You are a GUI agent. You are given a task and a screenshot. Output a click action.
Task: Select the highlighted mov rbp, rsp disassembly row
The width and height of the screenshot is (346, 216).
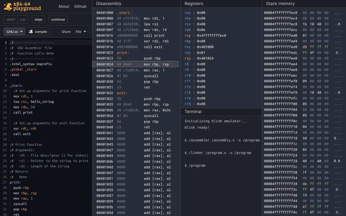pyautogui.click(x=135, y=64)
